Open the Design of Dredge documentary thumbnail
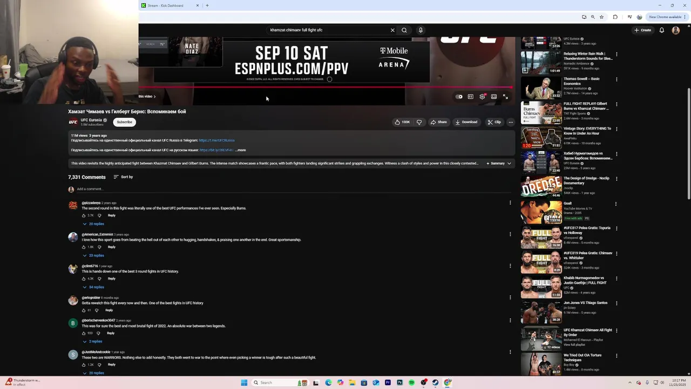The height and width of the screenshot is (389, 691). pos(541,187)
